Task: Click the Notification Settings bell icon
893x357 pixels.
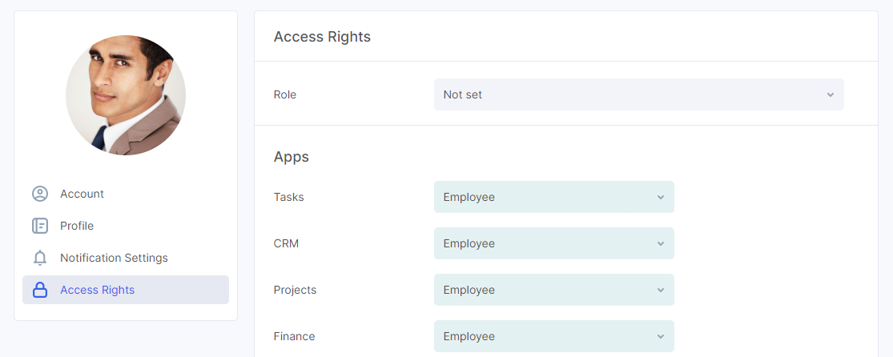Action: click(x=40, y=258)
